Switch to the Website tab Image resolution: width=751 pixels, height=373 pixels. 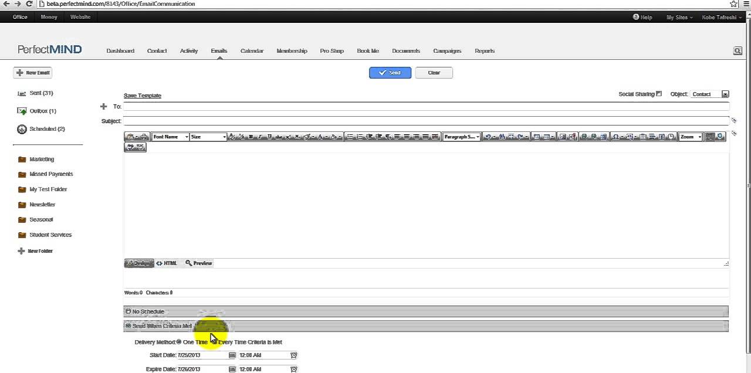point(80,17)
